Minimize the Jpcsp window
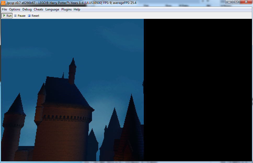The height and width of the screenshot is (163, 253). [229, 2]
